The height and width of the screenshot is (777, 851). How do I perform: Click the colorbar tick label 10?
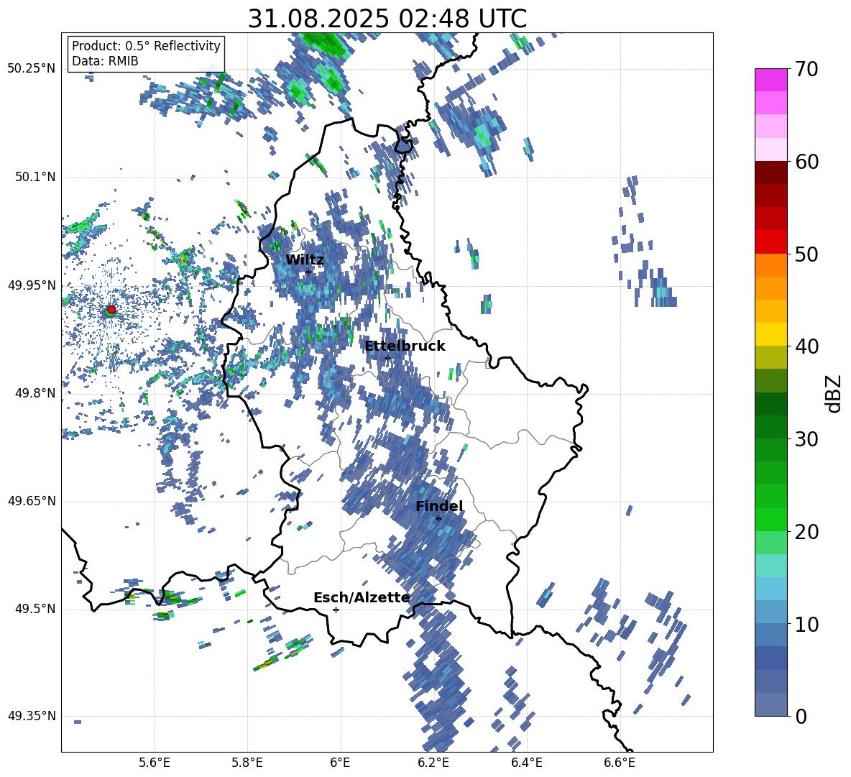click(x=806, y=624)
